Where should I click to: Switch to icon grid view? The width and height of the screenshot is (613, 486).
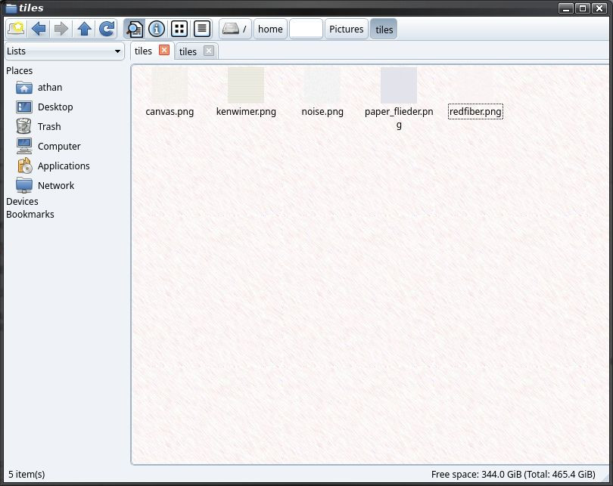pyautogui.click(x=179, y=29)
